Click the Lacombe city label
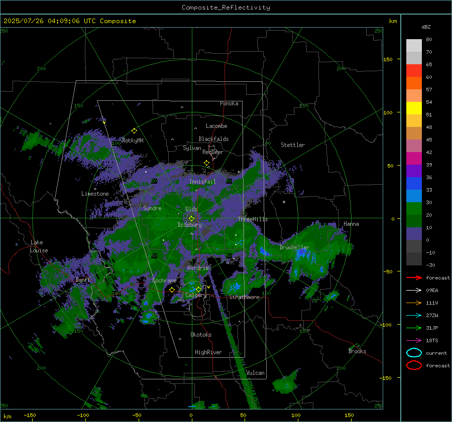 216,126
